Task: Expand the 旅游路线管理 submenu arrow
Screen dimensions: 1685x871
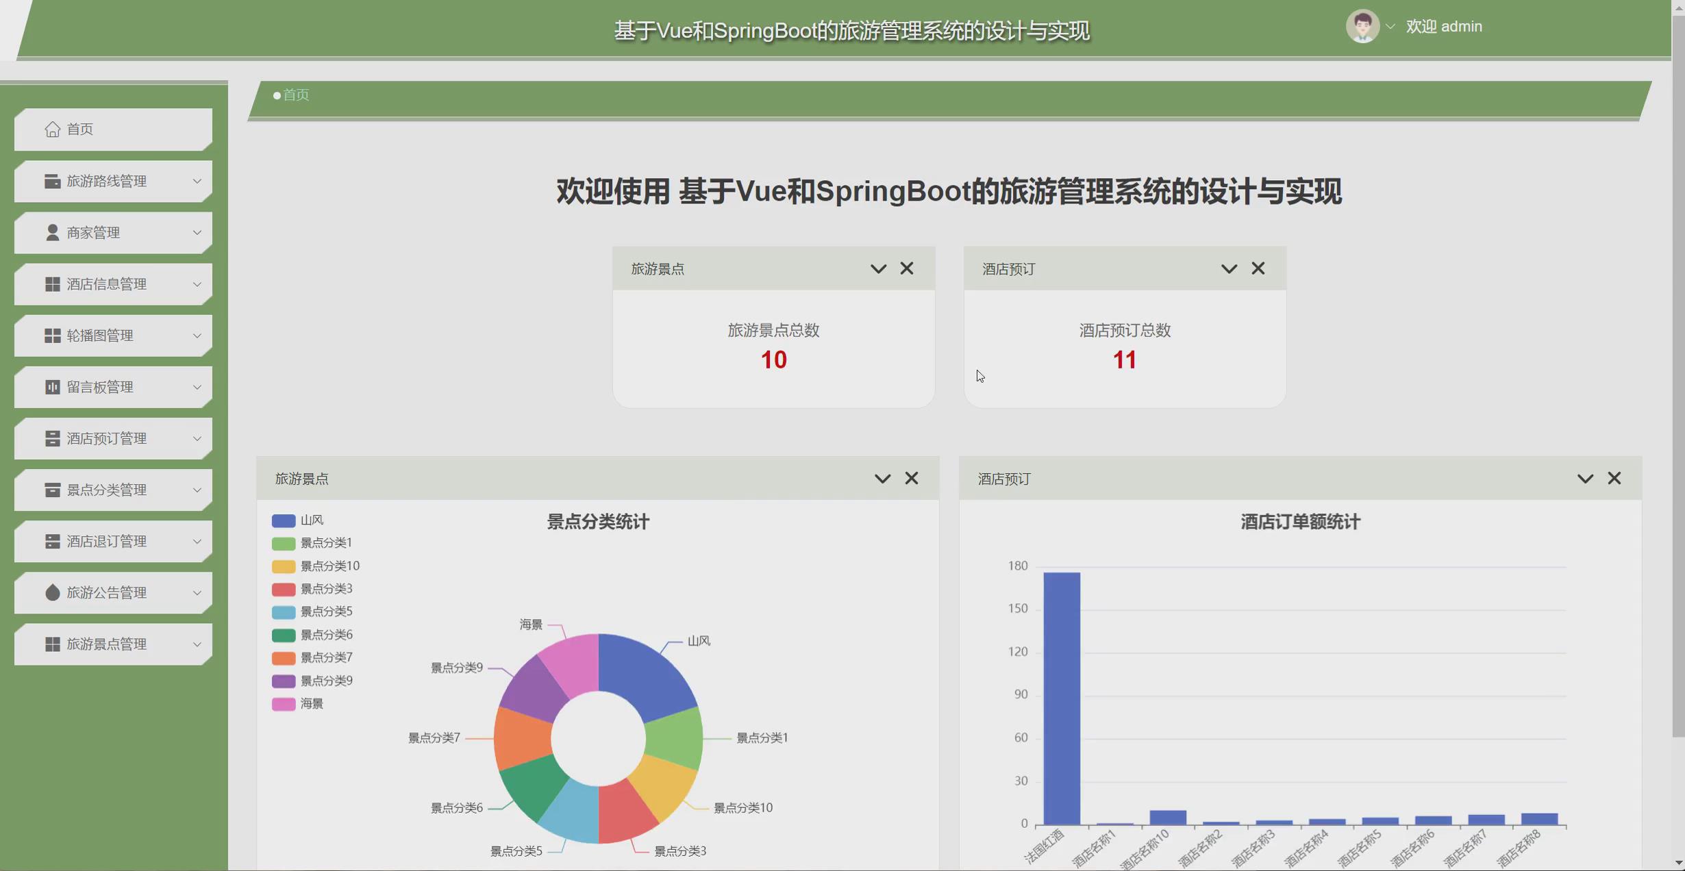Action: point(197,181)
